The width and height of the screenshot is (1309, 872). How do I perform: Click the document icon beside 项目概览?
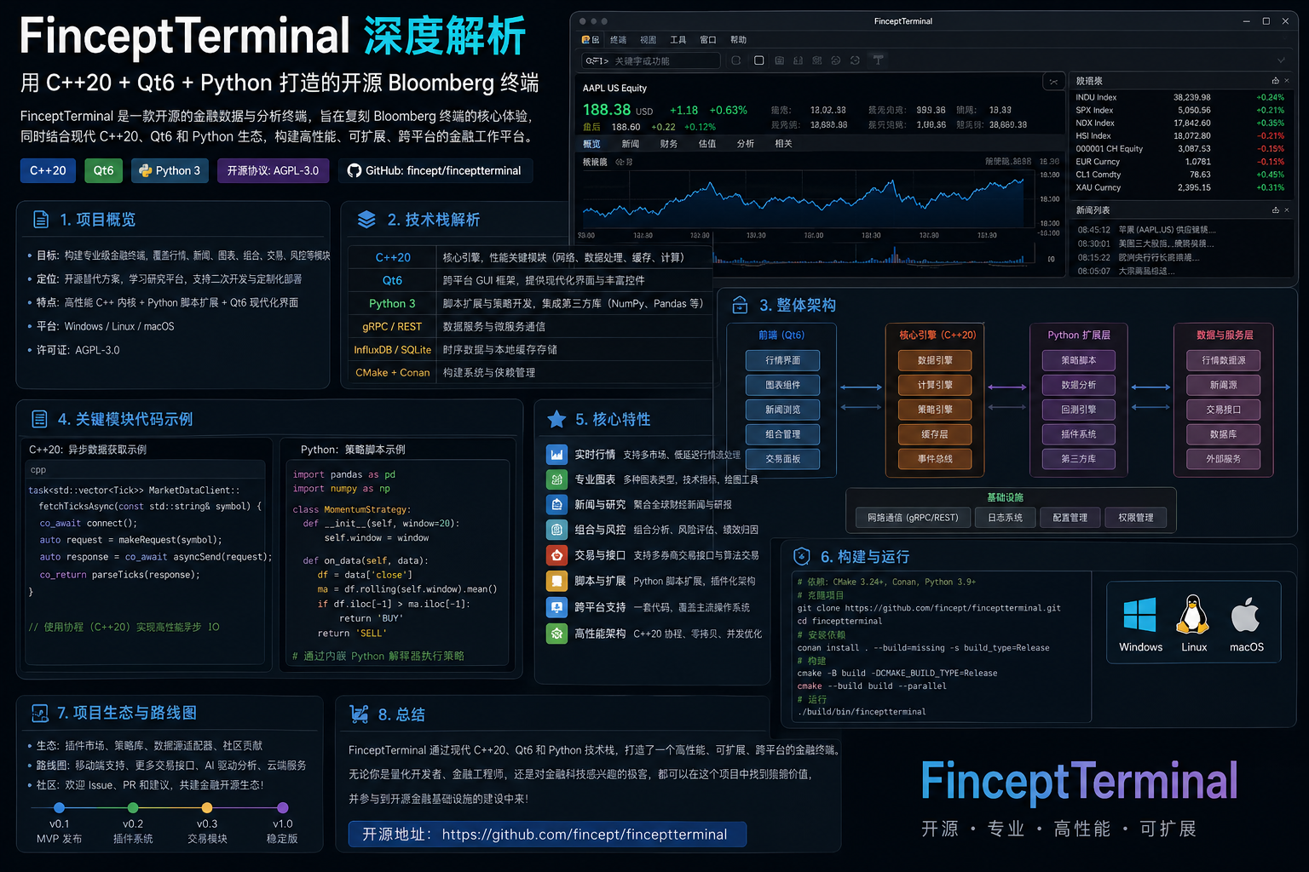(x=41, y=220)
